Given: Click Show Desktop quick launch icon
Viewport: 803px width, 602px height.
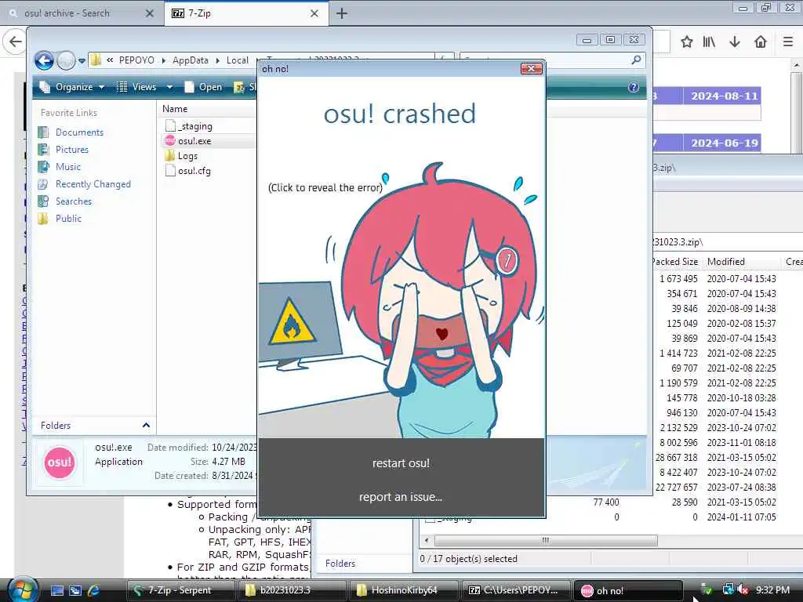Looking at the screenshot, I should coord(56,590).
